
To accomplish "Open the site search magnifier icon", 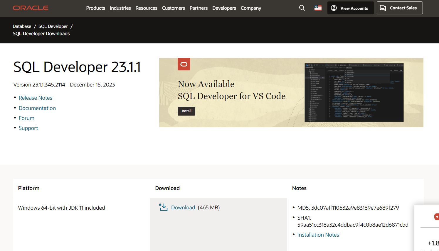I will pos(302,8).
